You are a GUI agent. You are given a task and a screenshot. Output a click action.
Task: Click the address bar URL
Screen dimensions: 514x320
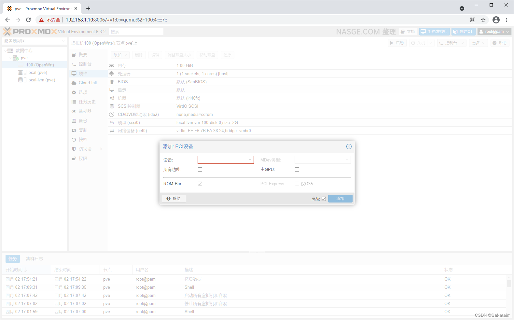tap(117, 20)
